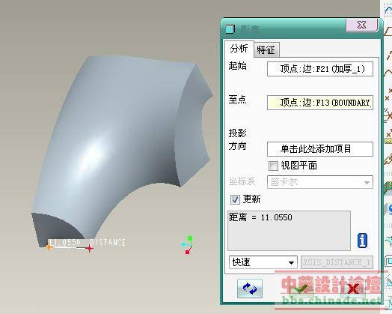Viewport: 392px width, 314px height.
Task: Expand the 坐标系 笛卡尔 dropdown
Action: click(320, 182)
